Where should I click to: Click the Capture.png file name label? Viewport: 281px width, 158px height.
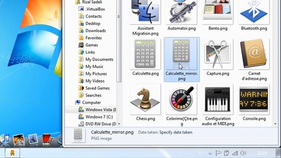click(x=218, y=73)
